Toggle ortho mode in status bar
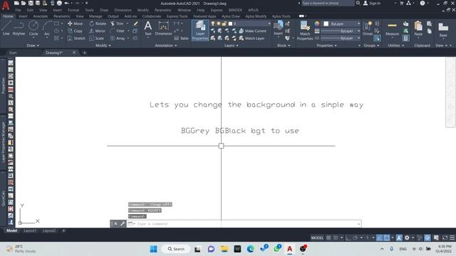The height and width of the screenshot is (256, 456). point(348,238)
